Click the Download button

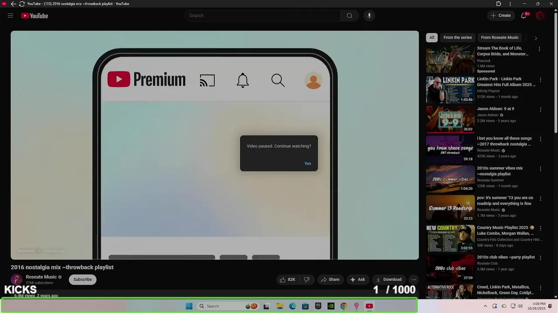tap(388, 280)
